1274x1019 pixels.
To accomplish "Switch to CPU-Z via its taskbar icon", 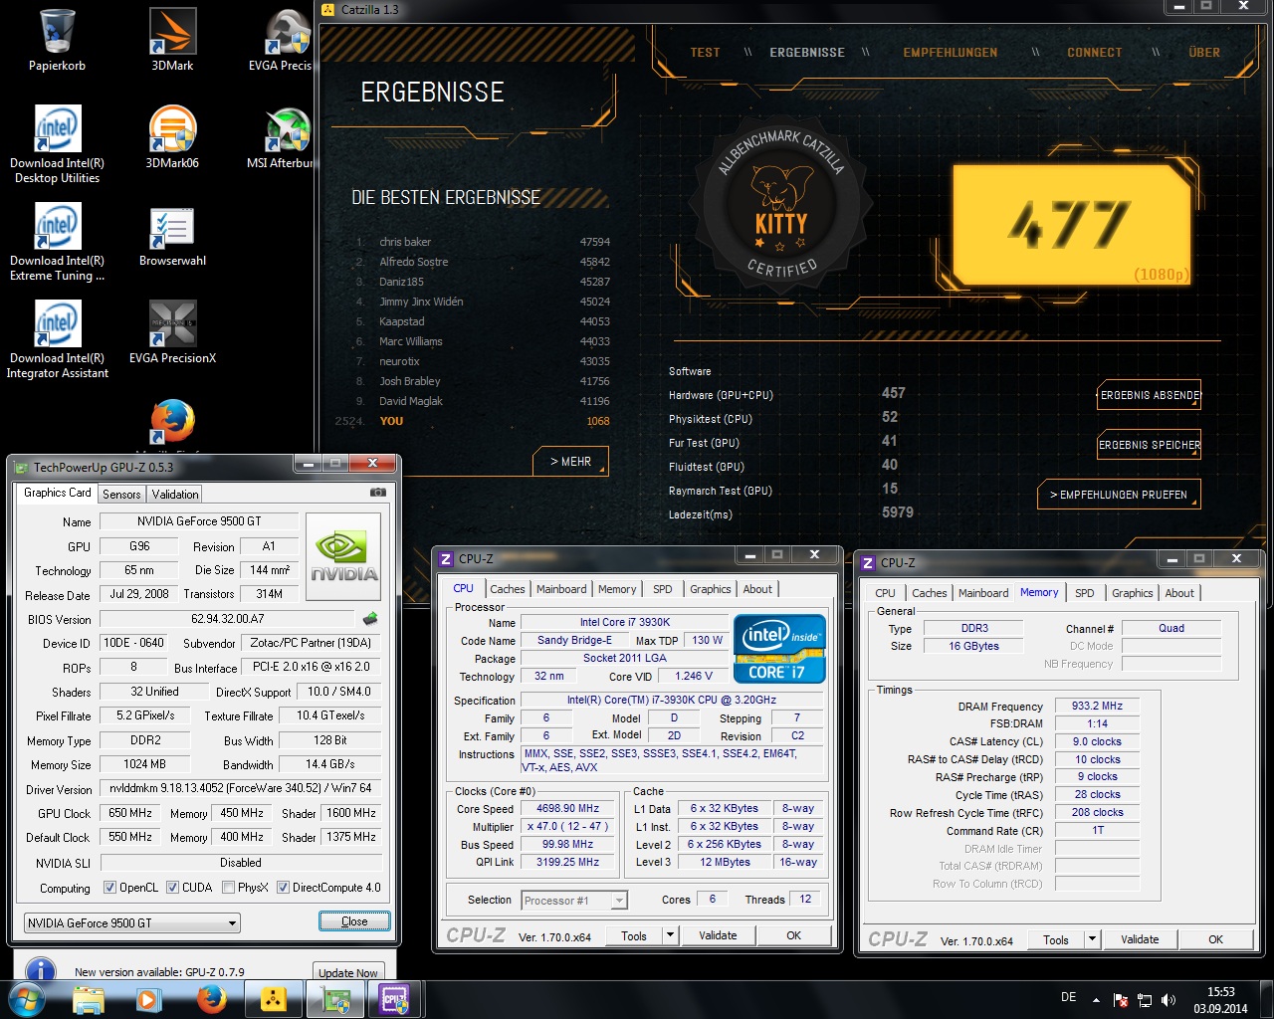I will [x=395, y=999].
